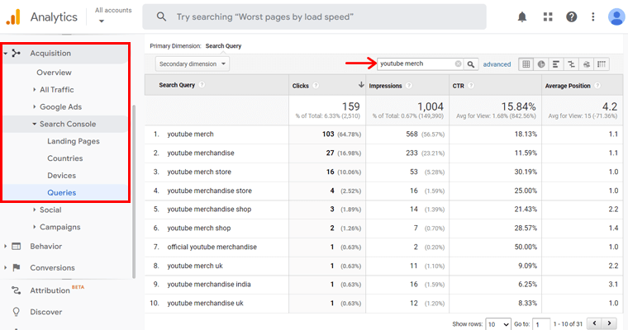Go to next page of results
This screenshot has height=330, width=628.
(609, 323)
